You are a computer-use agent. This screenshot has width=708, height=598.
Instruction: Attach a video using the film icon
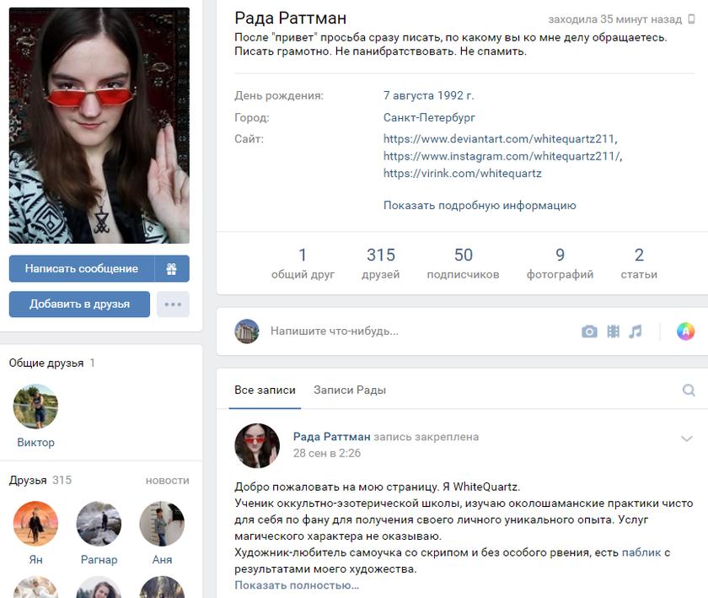click(613, 331)
